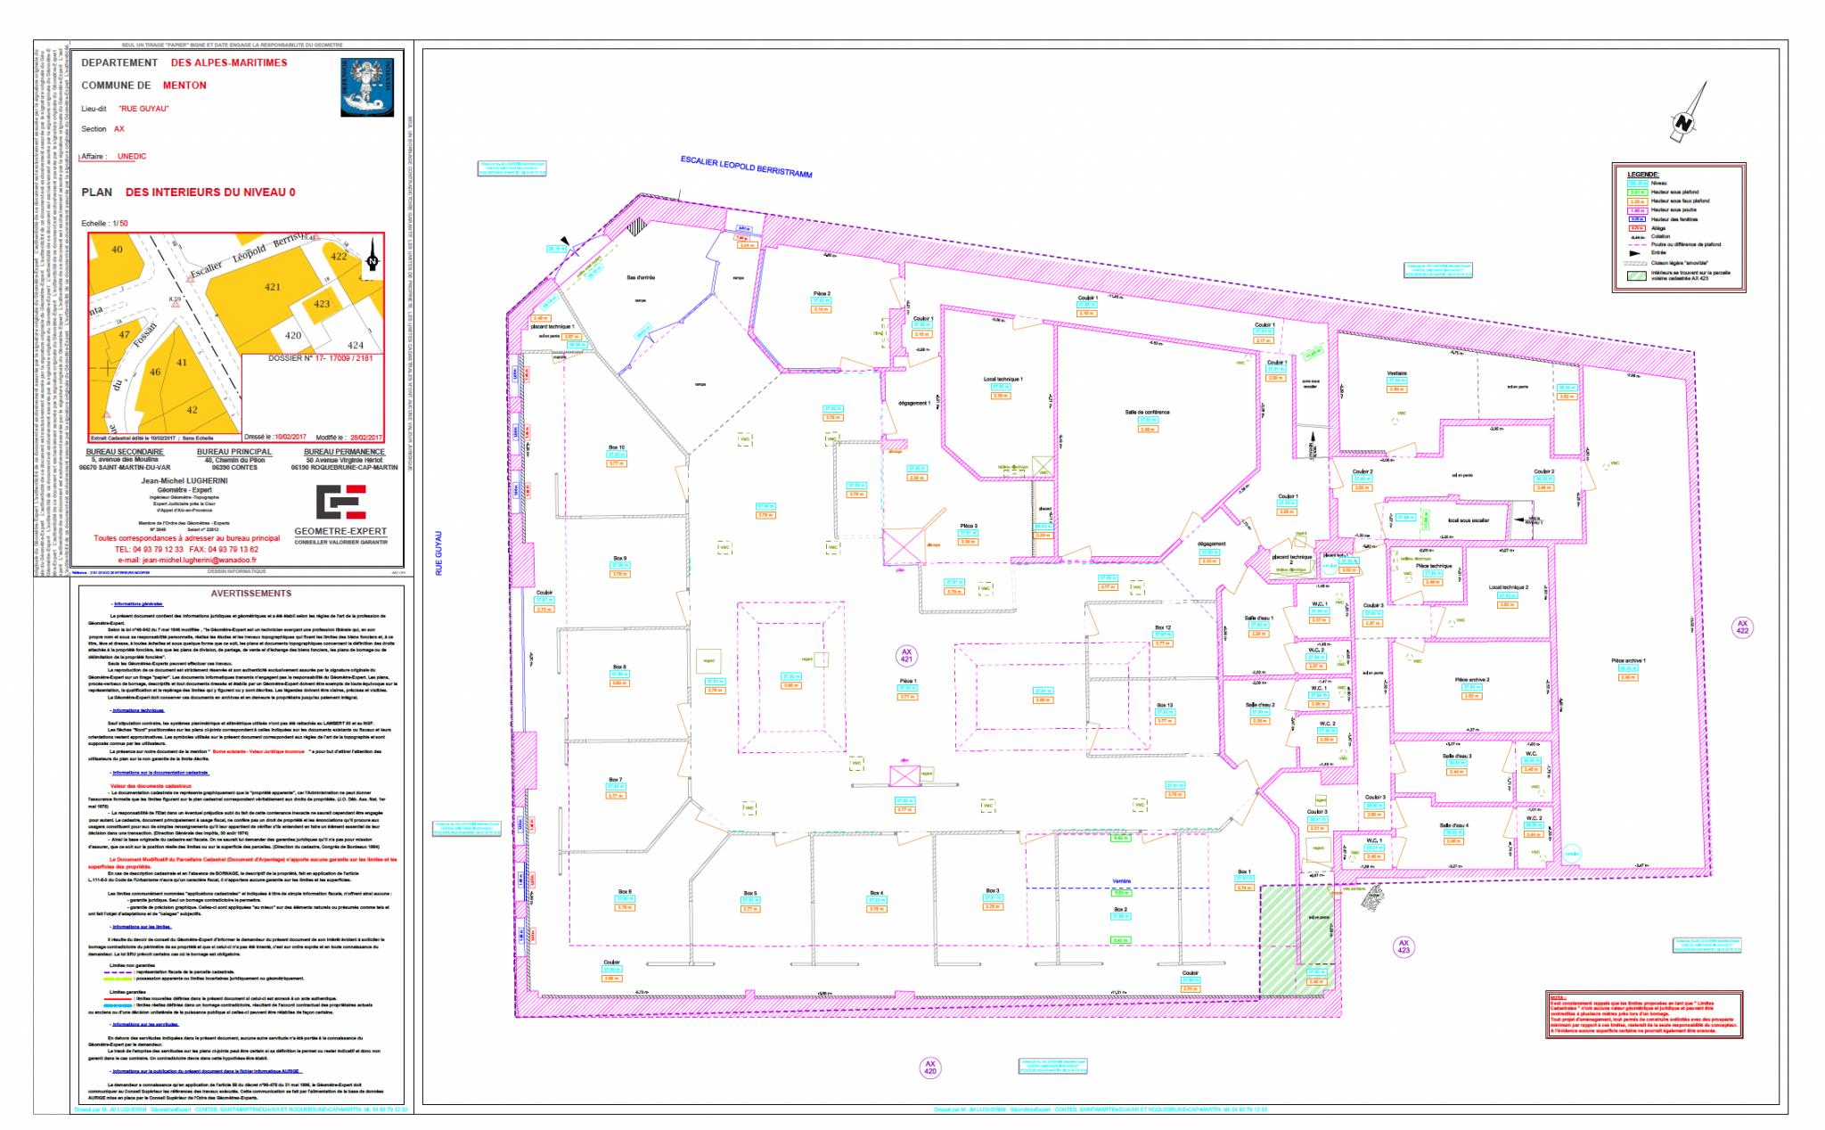The width and height of the screenshot is (1825, 1130).
Task: Click the 'Box 10' room label
Action: pos(617,447)
